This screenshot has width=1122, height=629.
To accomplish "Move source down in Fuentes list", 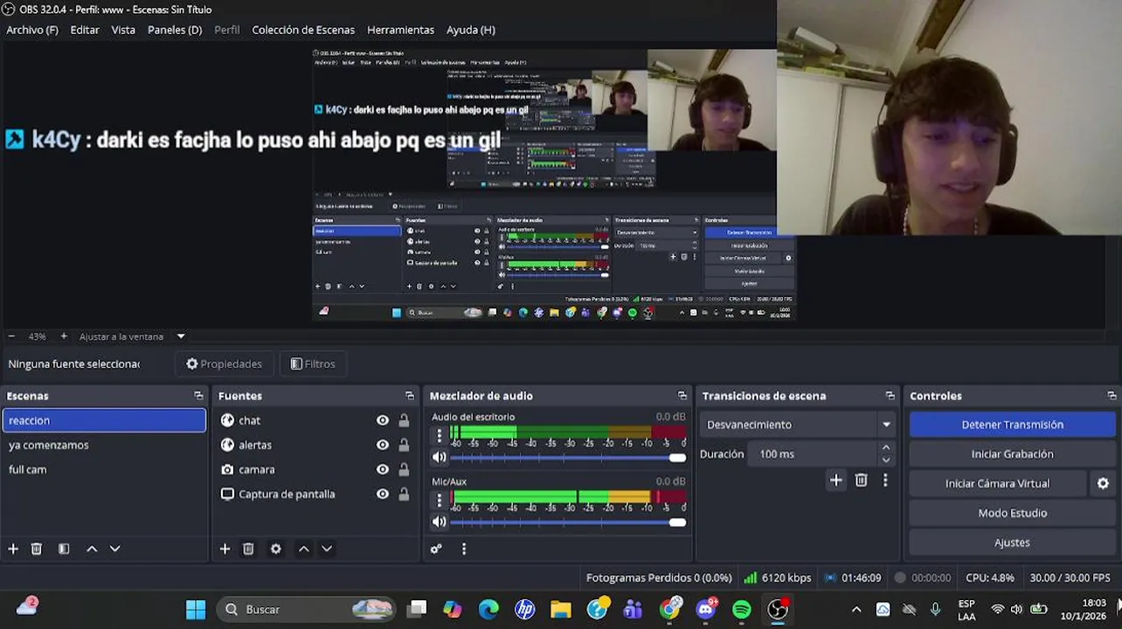I will [327, 549].
